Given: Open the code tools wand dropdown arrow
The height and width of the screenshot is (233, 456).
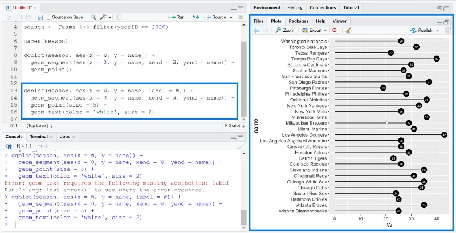Looking at the screenshot, I should coord(110,18).
